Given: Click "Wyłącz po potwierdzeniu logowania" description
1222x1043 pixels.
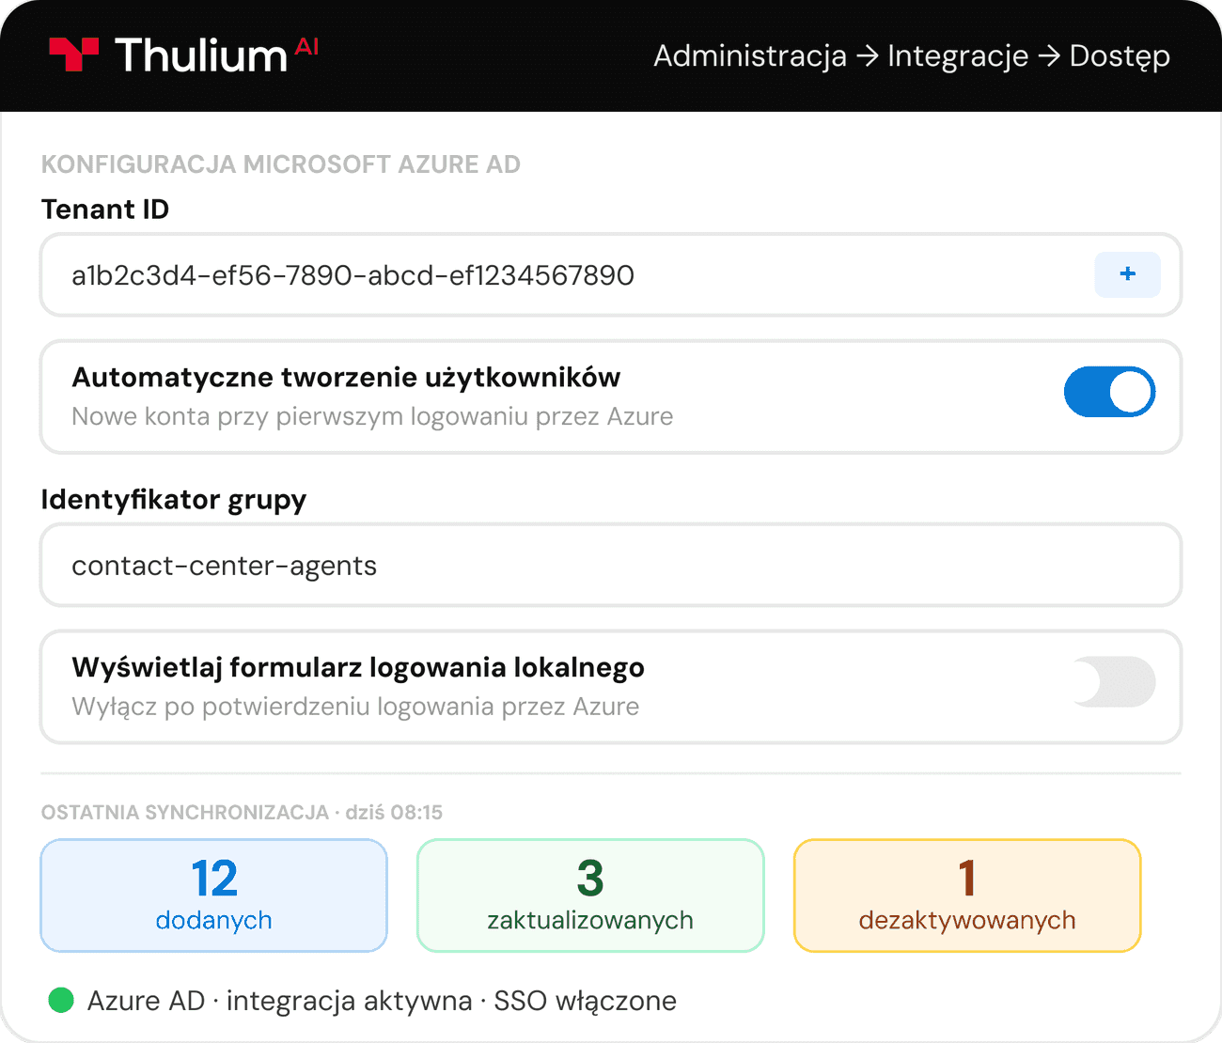Looking at the screenshot, I should pos(355,707).
